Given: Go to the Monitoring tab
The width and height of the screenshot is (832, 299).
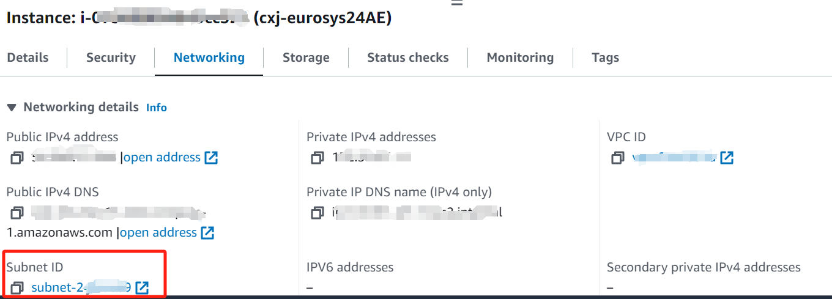Looking at the screenshot, I should click(x=520, y=57).
